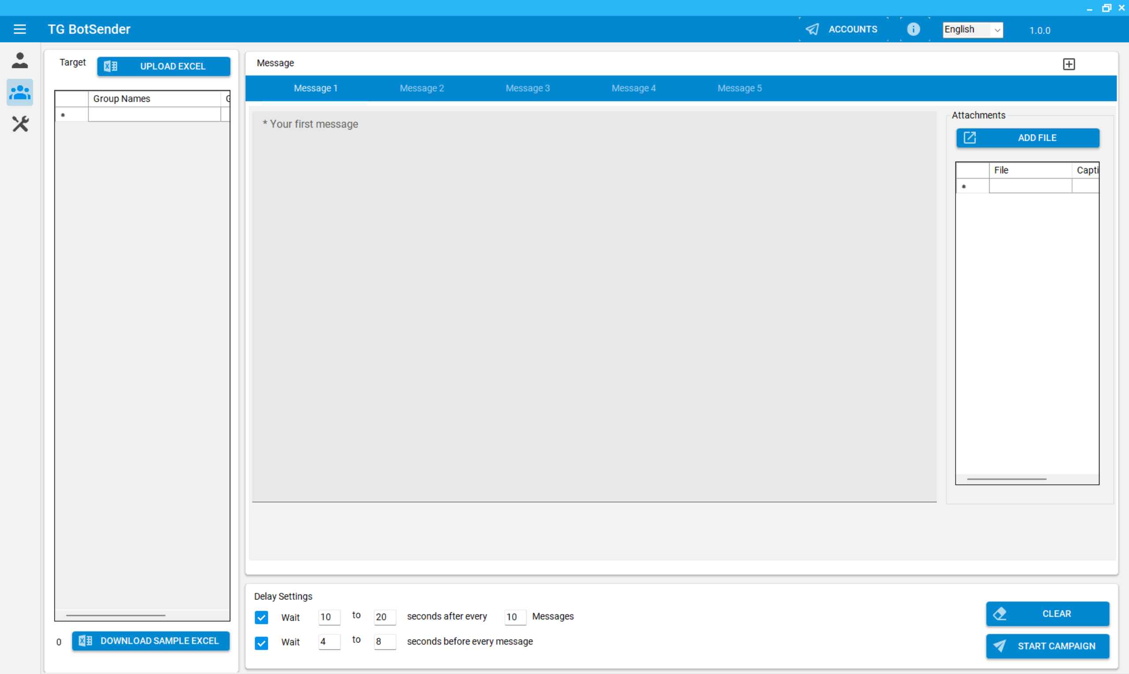Click the paper plane Accounts icon
Screen dimensions: 1129x674
point(813,29)
